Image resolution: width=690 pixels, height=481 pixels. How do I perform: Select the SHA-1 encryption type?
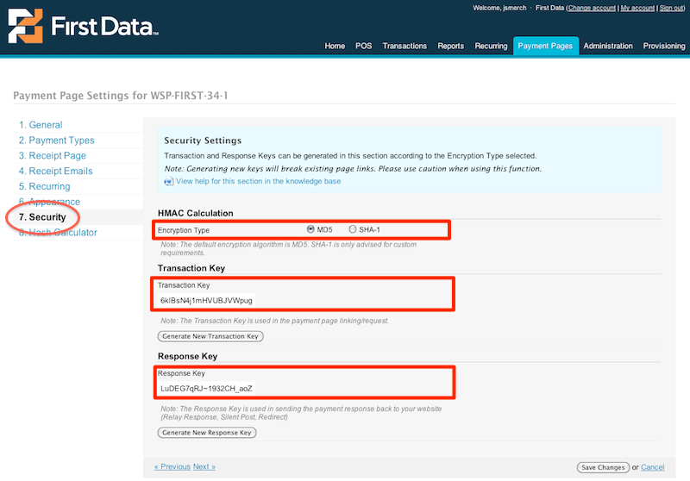pos(353,229)
